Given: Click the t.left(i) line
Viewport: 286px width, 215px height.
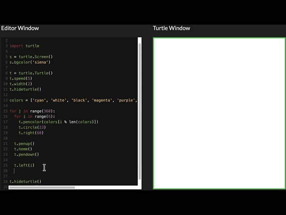Looking at the screenshot, I should tap(24, 165).
